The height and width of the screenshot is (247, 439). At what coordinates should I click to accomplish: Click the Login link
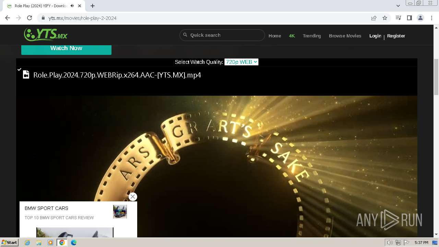coord(375,36)
